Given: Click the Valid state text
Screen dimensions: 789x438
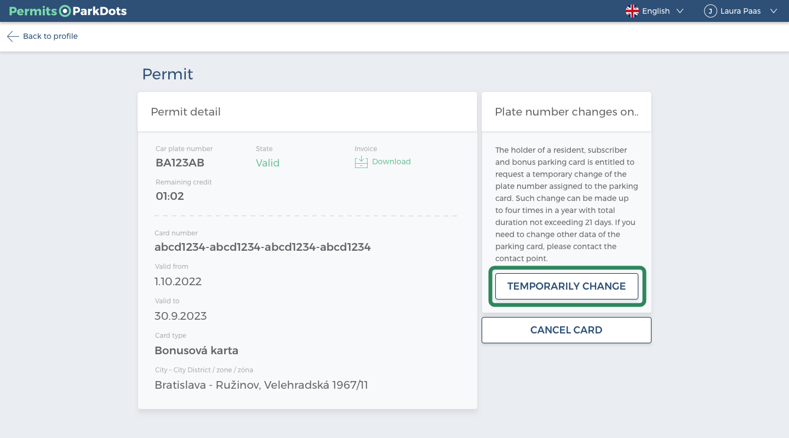Looking at the screenshot, I should pos(268,163).
